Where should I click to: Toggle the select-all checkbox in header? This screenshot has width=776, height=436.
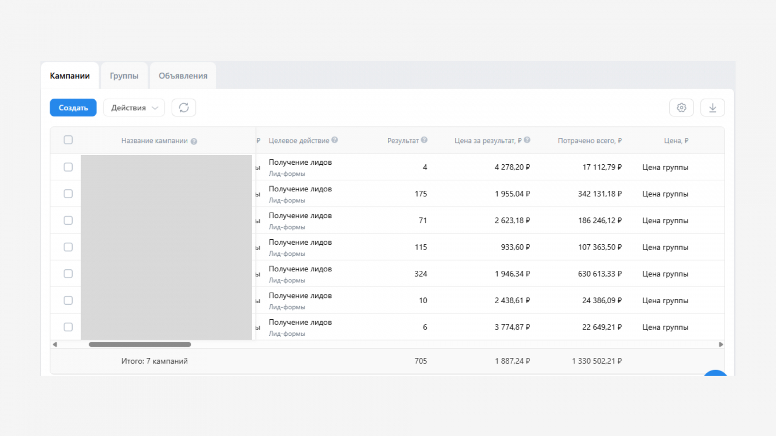68,140
